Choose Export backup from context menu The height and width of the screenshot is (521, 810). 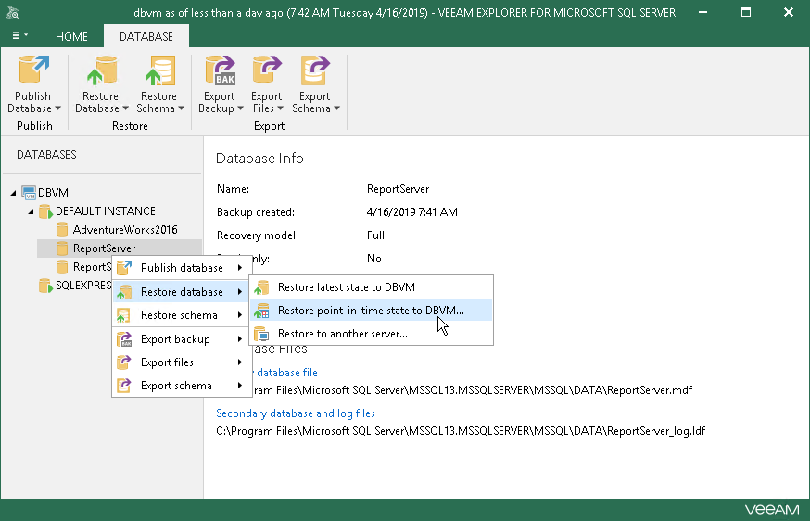(182, 339)
